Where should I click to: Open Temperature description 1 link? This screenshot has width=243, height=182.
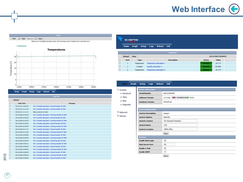156,63
